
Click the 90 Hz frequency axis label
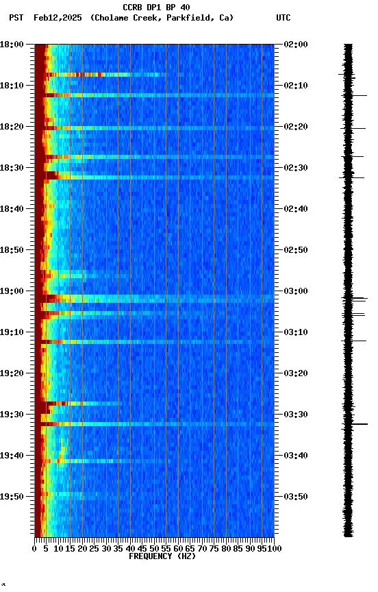[x=250, y=549]
